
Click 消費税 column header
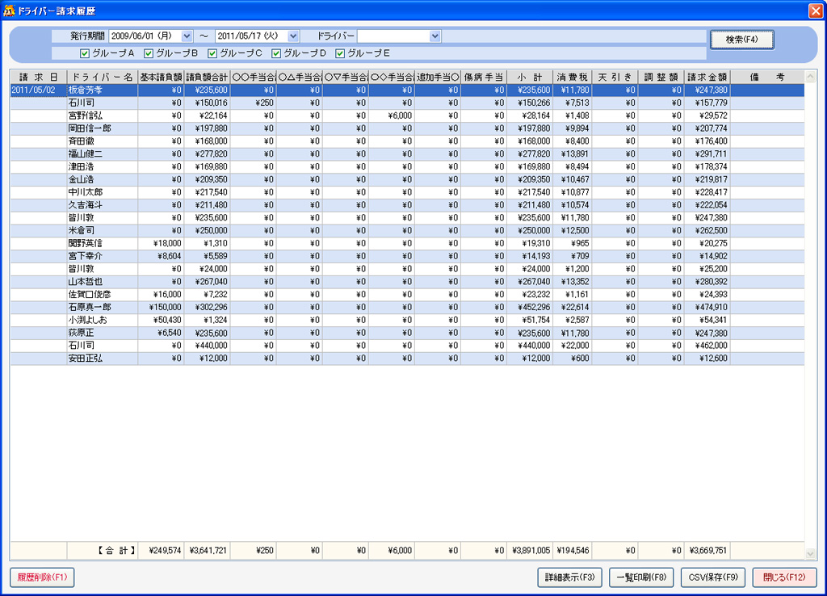click(573, 77)
